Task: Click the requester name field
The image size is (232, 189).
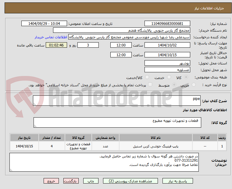Action: click(129, 37)
